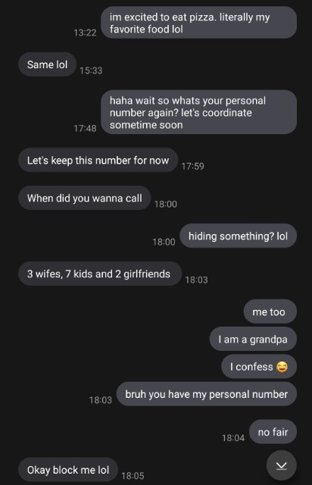This screenshot has width=312, height=485.
Task: Tap the 18:04 timestamp beside 'no fair'
Action: tap(233, 438)
